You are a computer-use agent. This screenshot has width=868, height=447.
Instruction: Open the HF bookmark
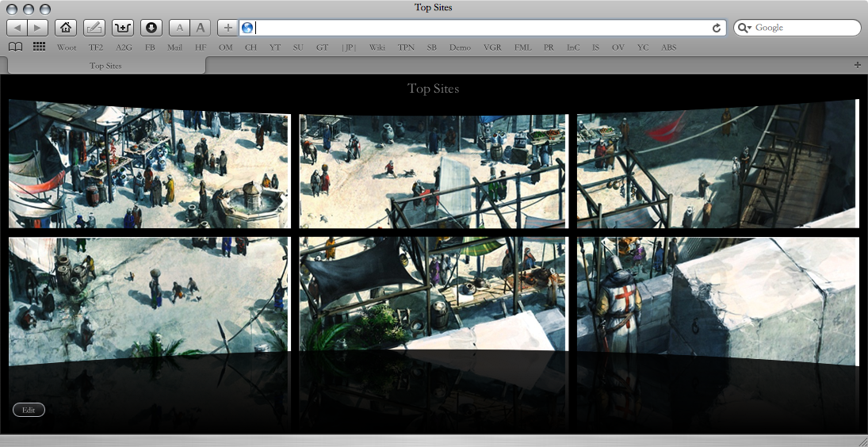click(x=201, y=48)
